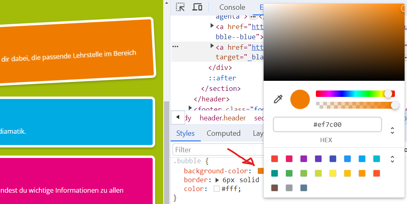Activate the inspect element picker icon
Screen dimensions: 407x204
pos(180,7)
